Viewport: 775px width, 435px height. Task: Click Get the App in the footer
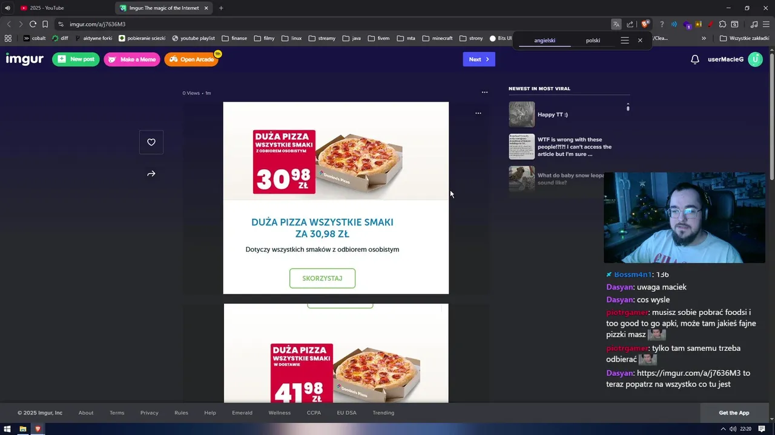(x=734, y=413)
